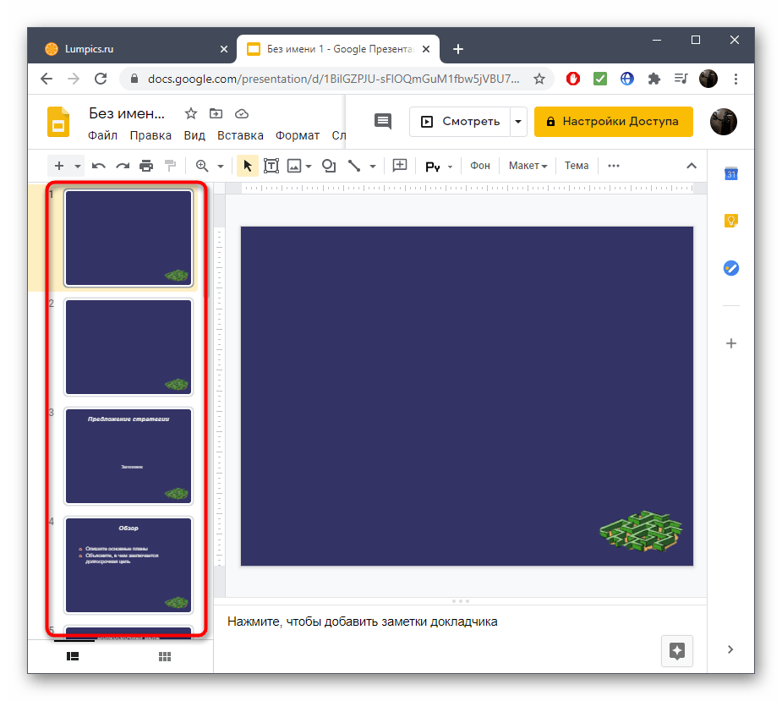
Task: Click the get add-ons plus icon
Action: [730, 343]
